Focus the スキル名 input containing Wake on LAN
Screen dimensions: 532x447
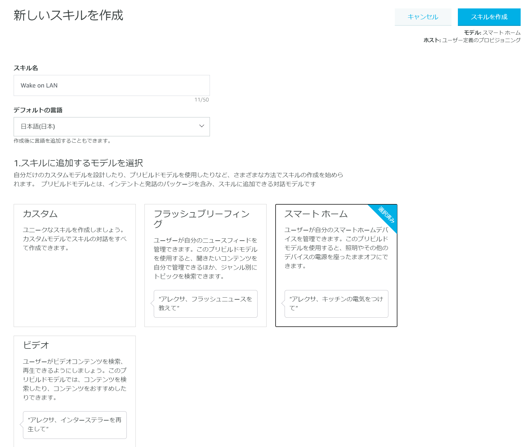point(112,85)
